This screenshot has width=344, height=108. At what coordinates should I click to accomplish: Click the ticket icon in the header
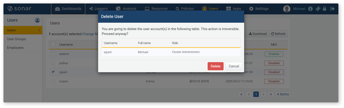tap(318, 9)
